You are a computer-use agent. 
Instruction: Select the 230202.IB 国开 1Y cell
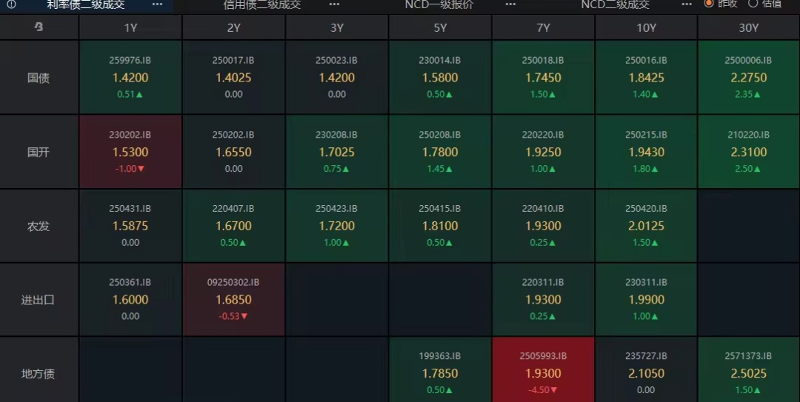click(130, 152)
